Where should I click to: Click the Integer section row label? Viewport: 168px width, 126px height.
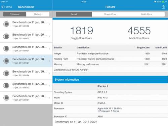[57, 53]
